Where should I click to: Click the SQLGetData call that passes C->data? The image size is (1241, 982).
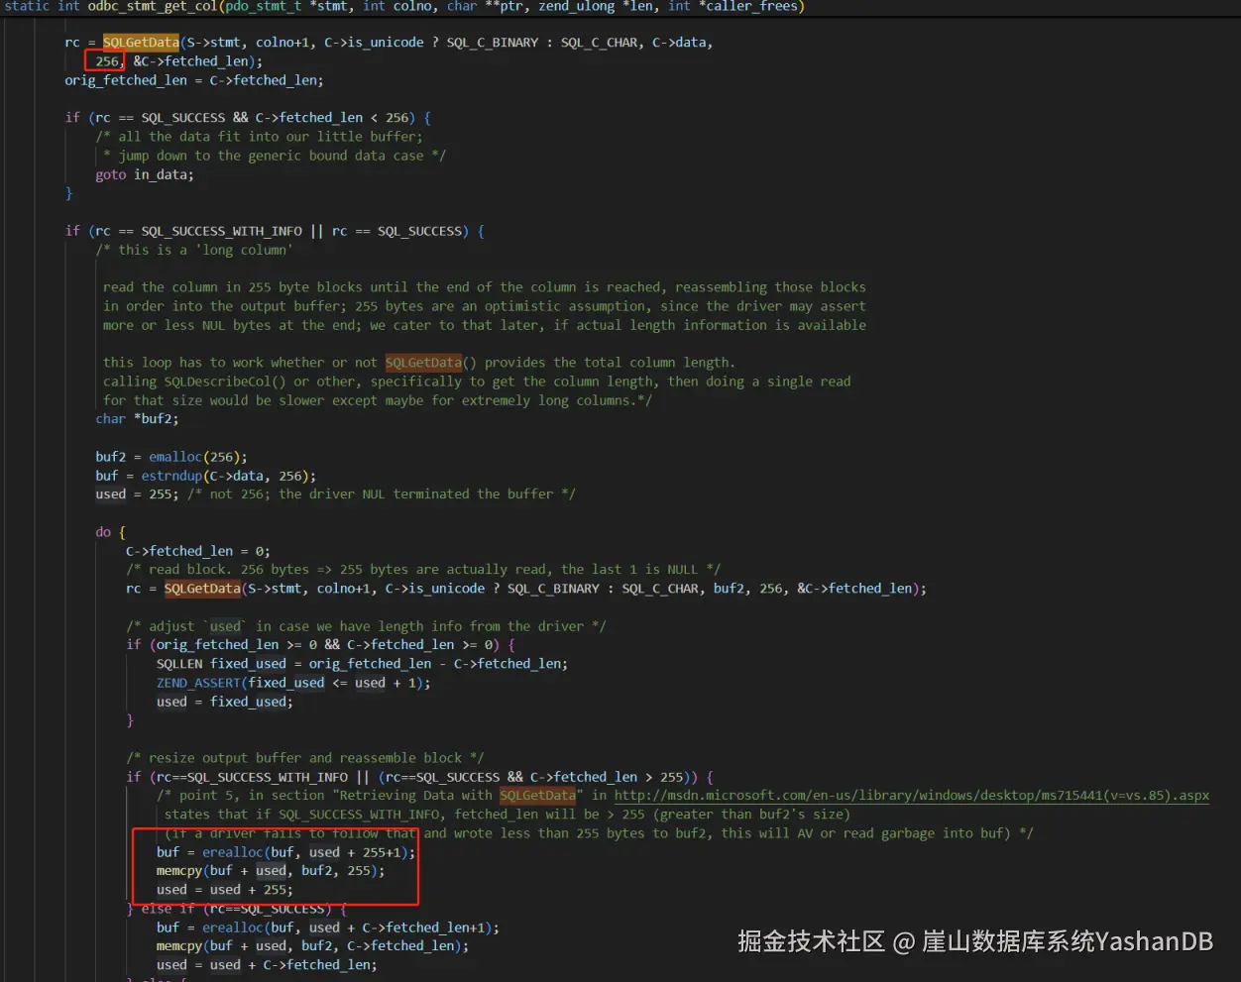141,43
